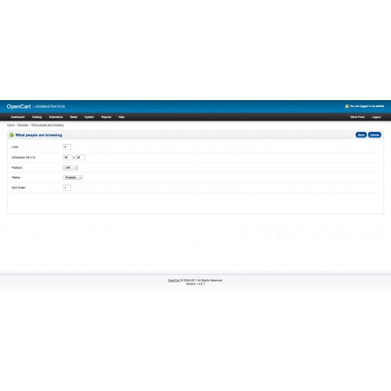Open the Position dropdown showing Left

coord(70,167)
